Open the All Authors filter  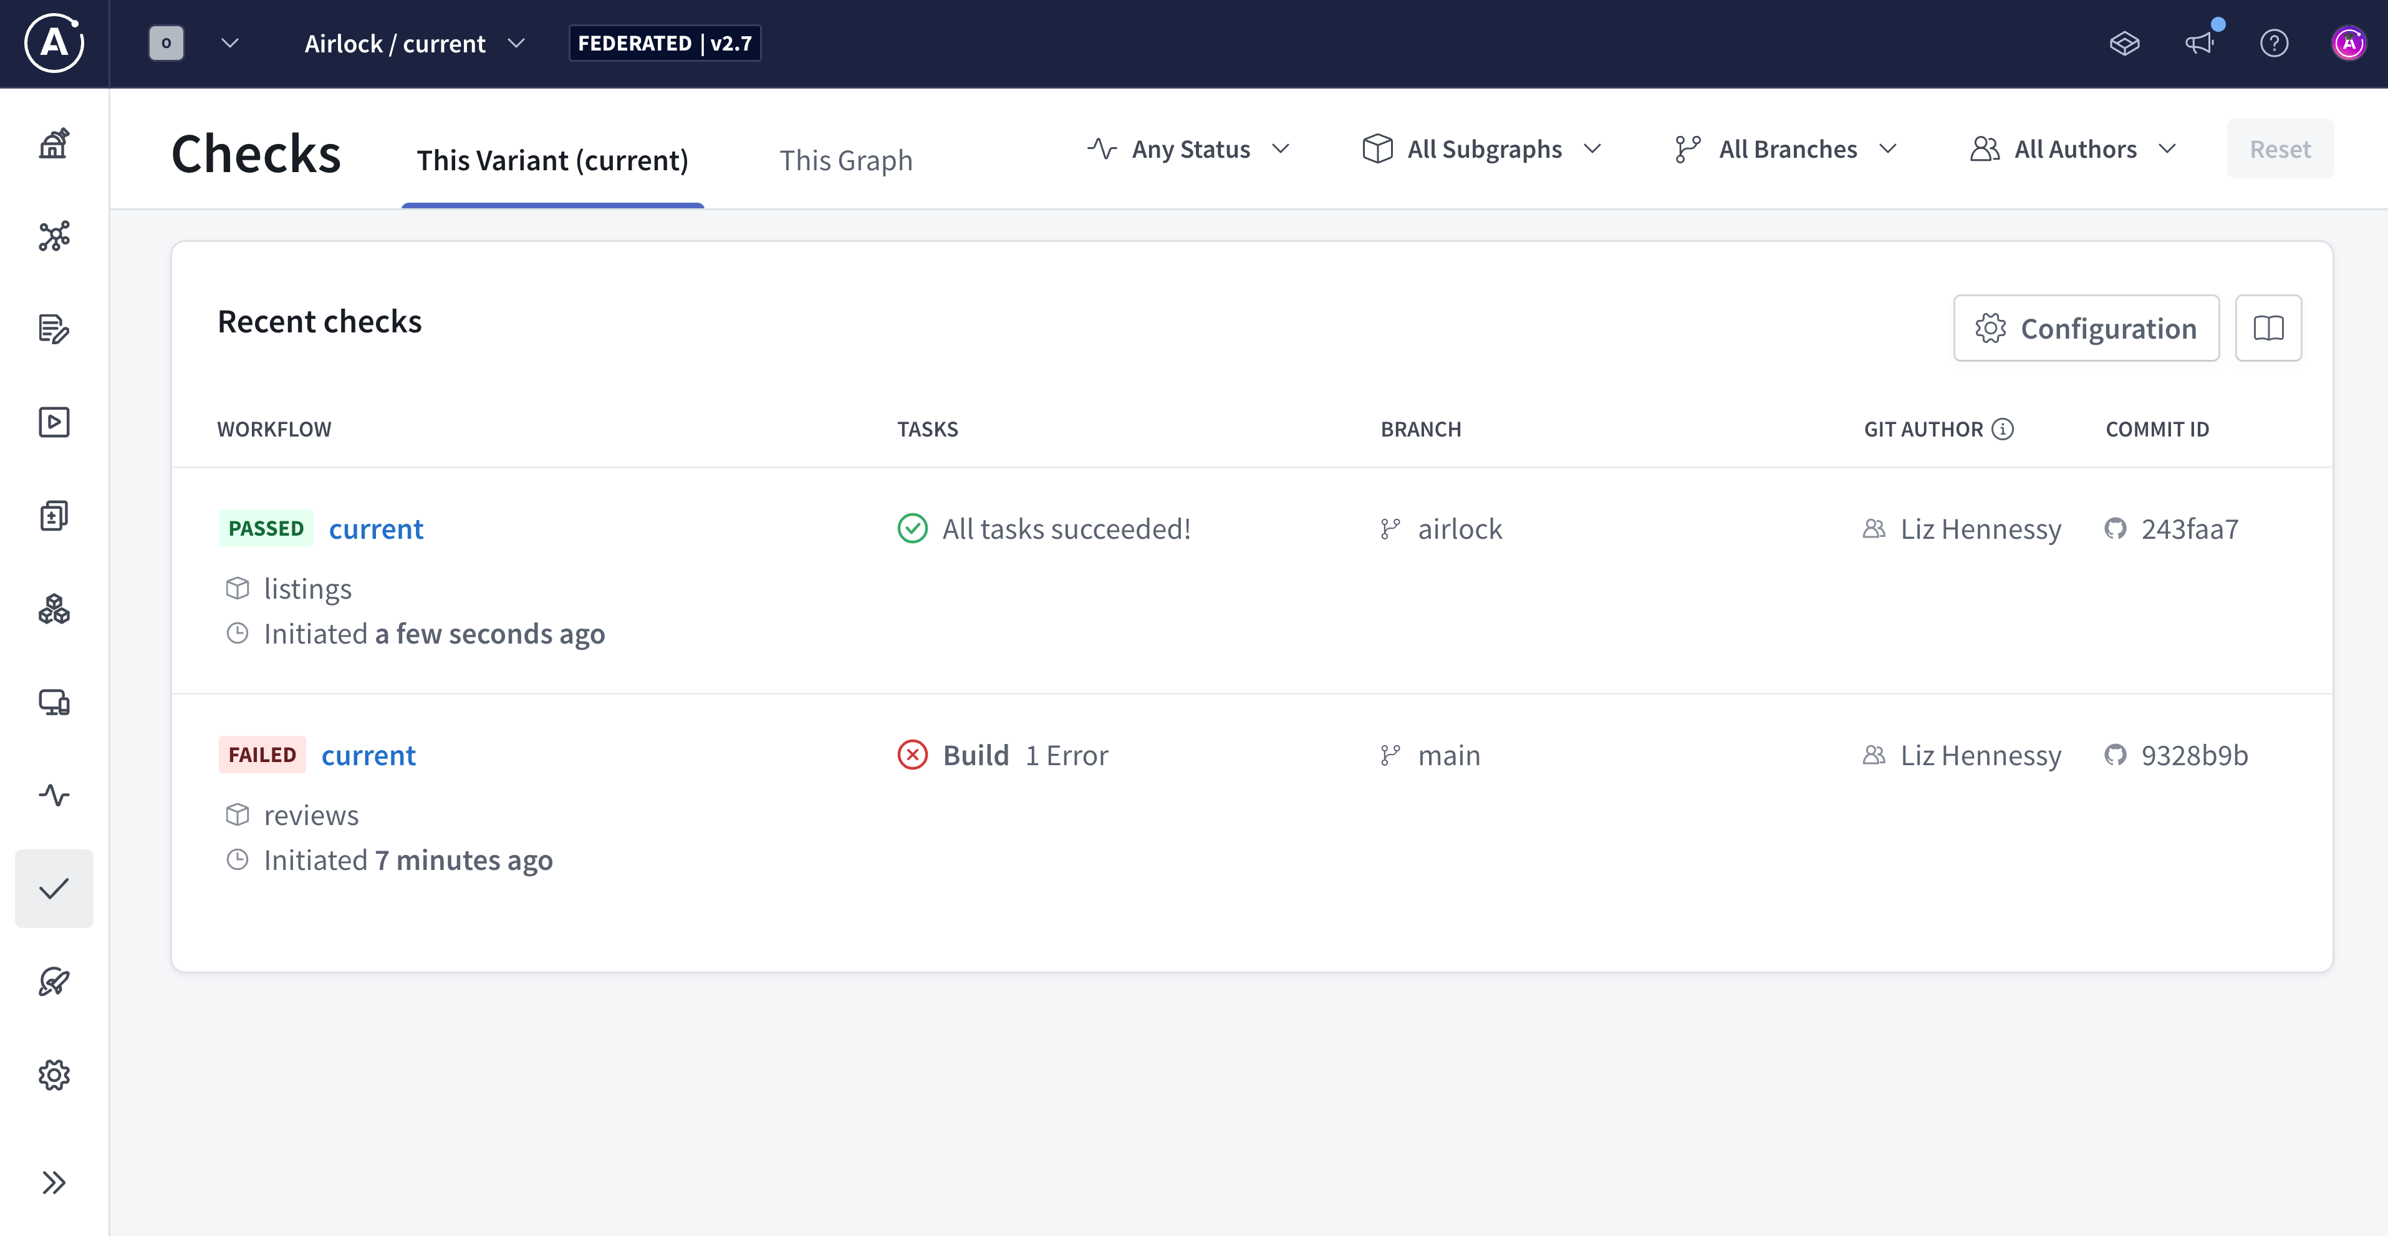tap(2074, 148)
